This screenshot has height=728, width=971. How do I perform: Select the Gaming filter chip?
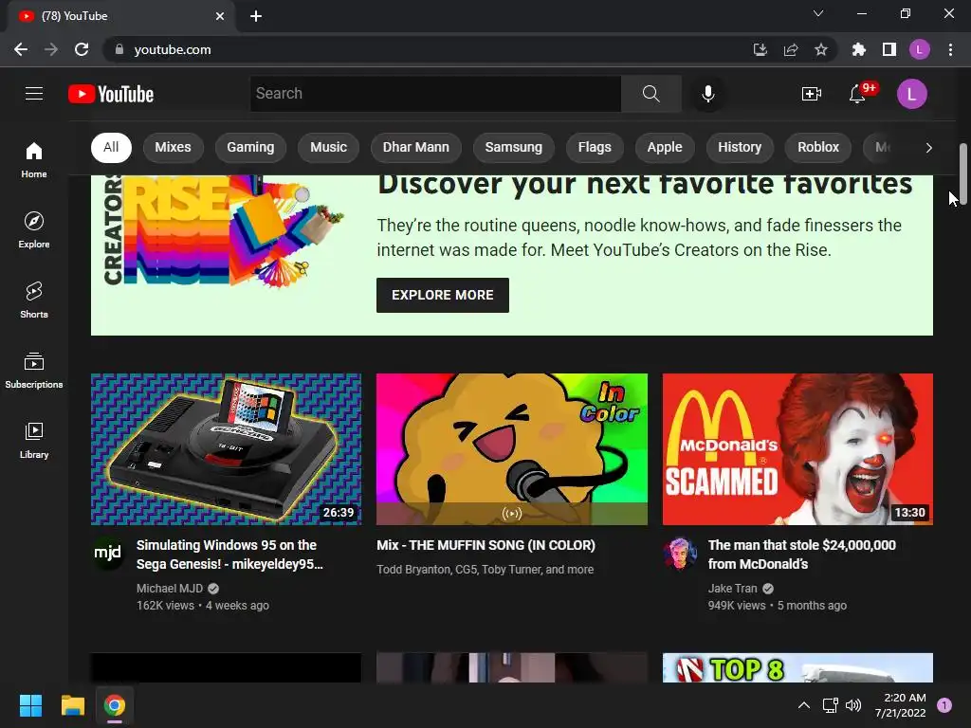tap(250, 147)
